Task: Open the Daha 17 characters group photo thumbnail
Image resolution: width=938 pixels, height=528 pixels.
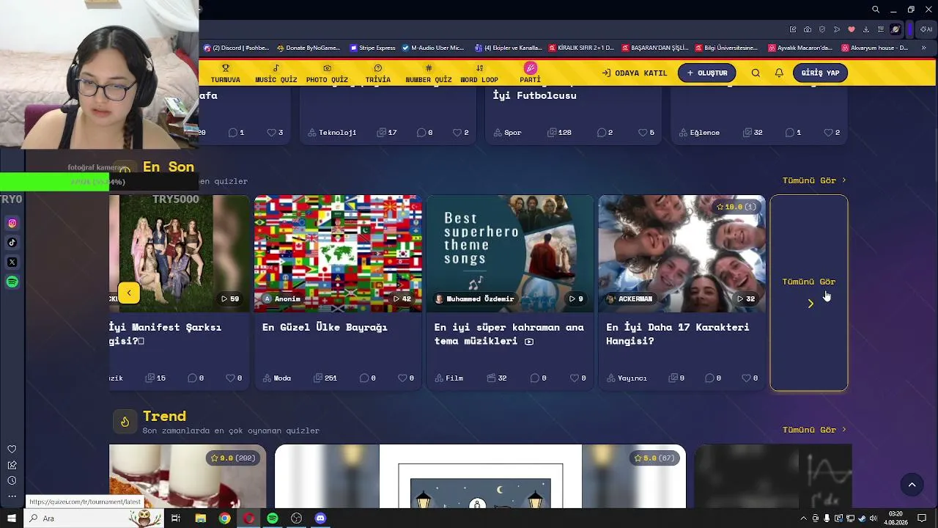Action: (x=682, y=254)
